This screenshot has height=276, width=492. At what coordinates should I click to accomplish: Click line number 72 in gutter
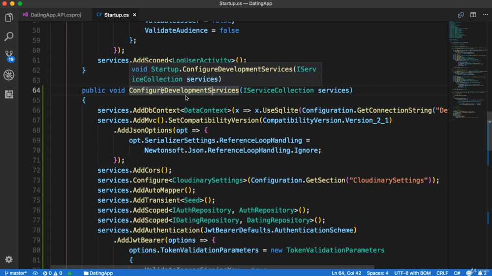click(x=36, y=170)
